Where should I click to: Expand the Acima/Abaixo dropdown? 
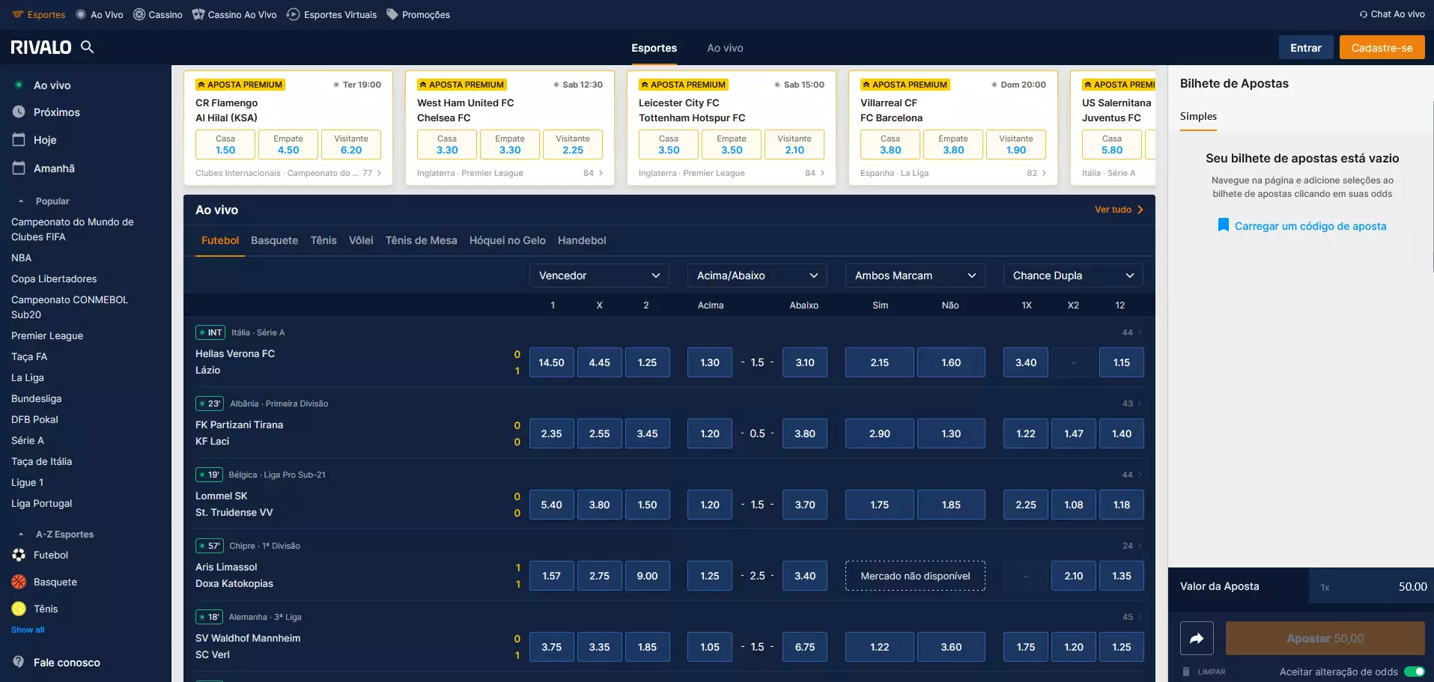click(x=756, y=275)
